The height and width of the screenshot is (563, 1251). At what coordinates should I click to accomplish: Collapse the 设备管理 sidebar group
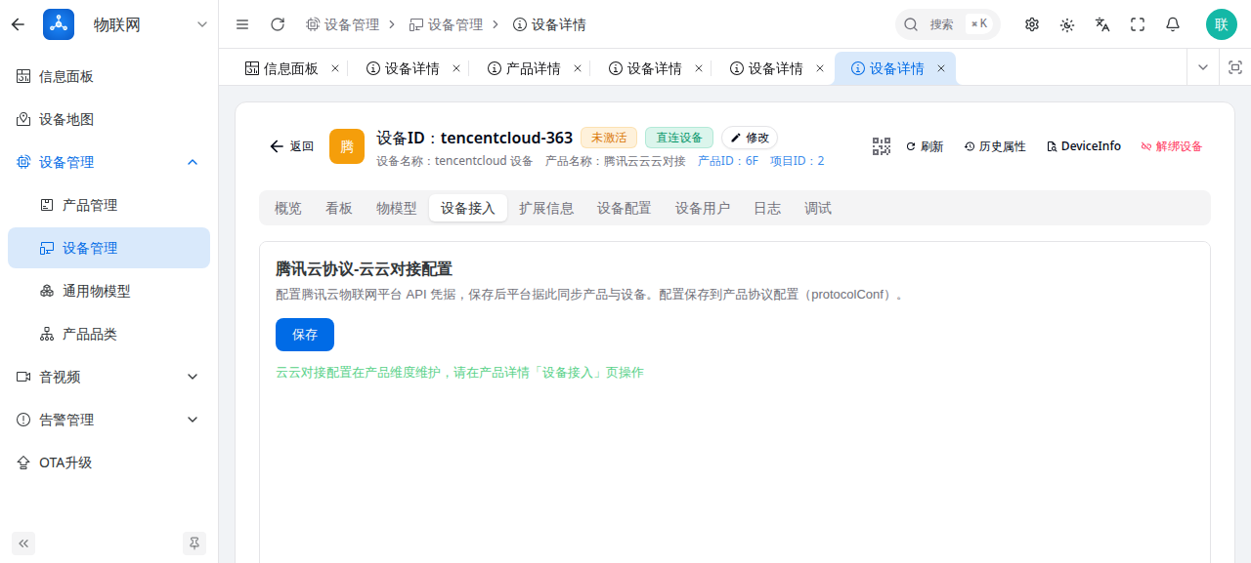[108, 162]
